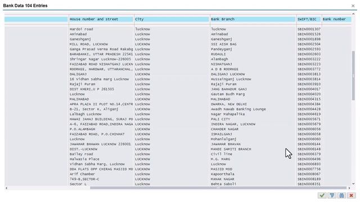Select Lalbagh Lucknow street entry
Screen dimensions: 360x202
pos(85,114)
